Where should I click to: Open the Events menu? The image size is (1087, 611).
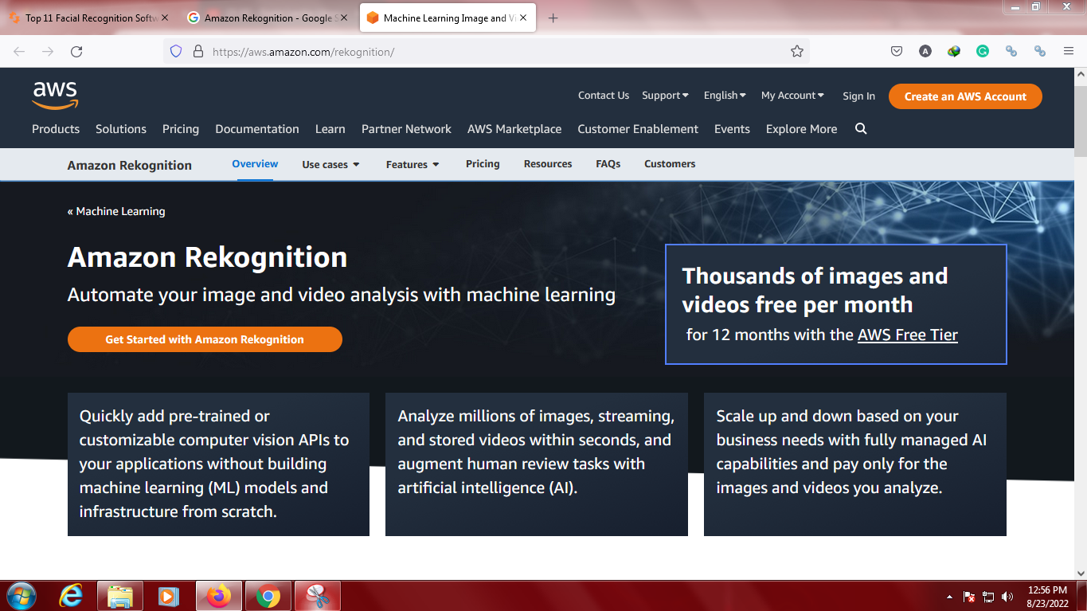(732, 129)
